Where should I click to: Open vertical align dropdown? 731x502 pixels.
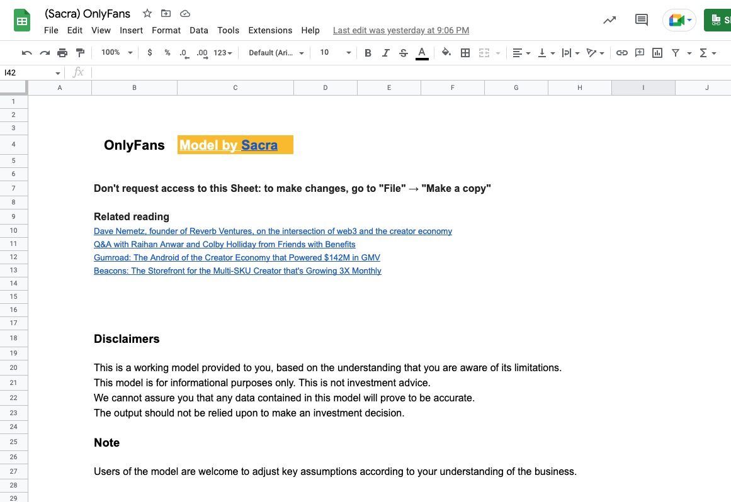(x=546, y=53)
